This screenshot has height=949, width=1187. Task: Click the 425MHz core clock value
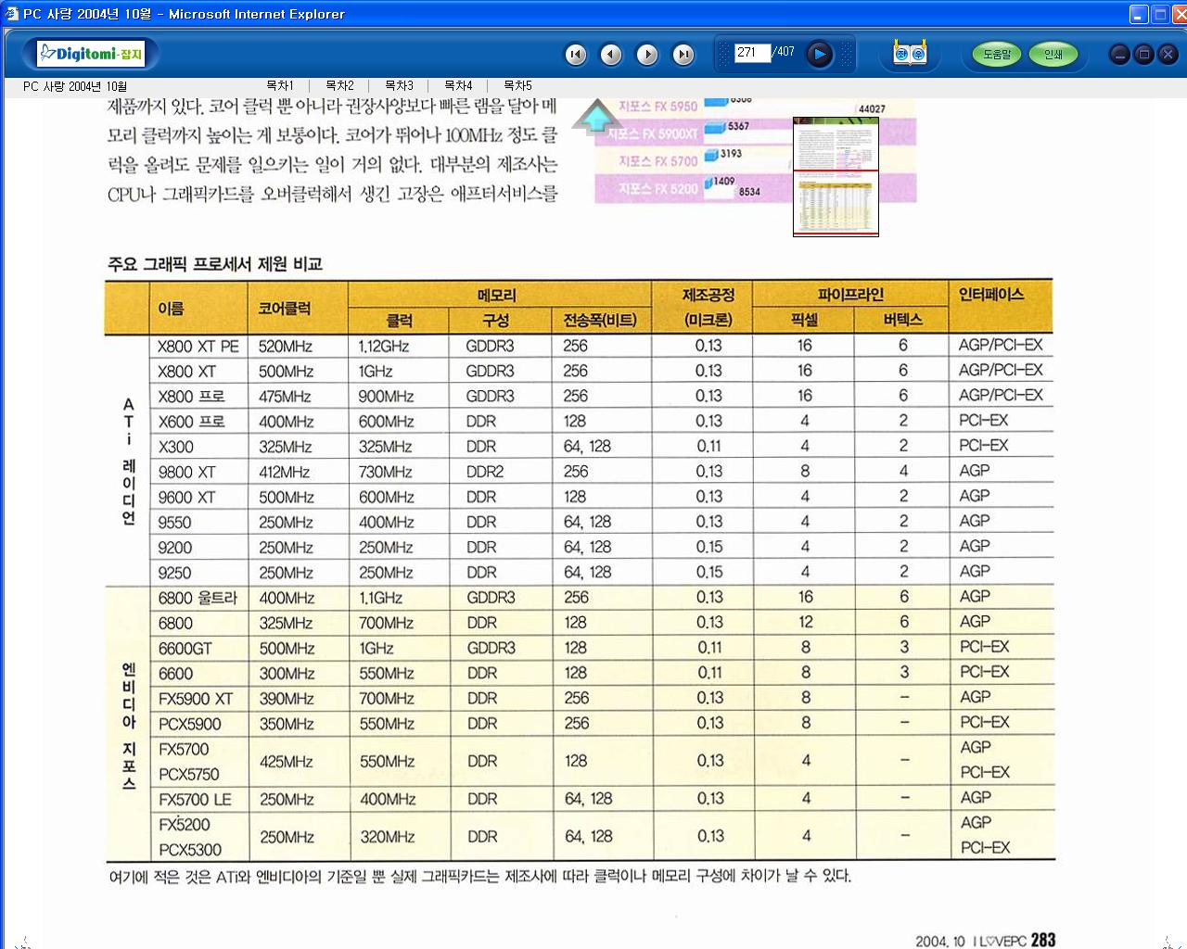click(x=287, y=762)
